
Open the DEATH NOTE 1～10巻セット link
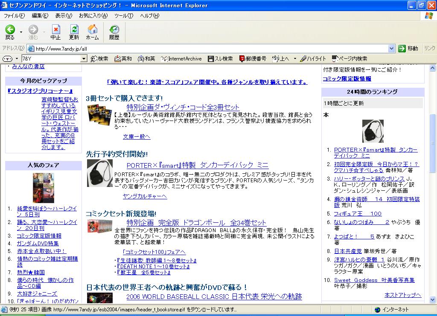[x=153, y=266]
